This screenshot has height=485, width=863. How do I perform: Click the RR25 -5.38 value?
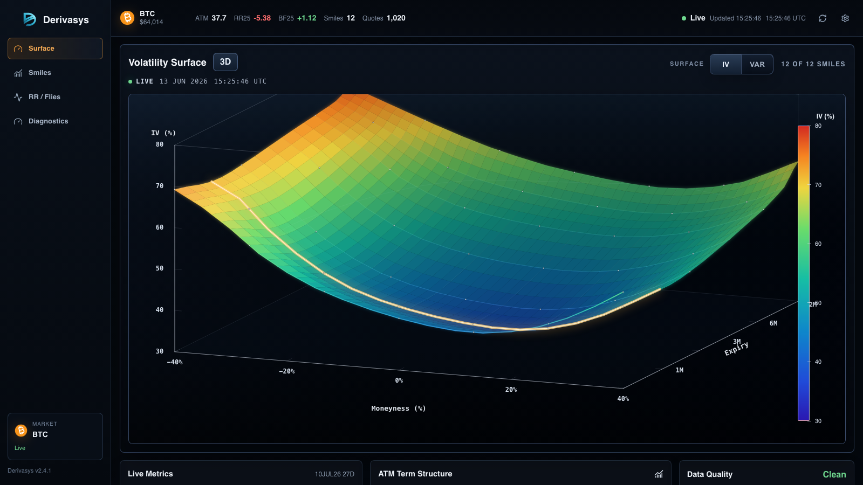(x=252, y=18)
